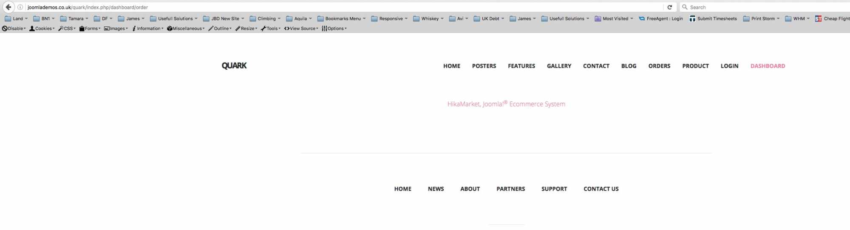Open the CONTACT menu item

pyautogui.click(x=596, y=66)
